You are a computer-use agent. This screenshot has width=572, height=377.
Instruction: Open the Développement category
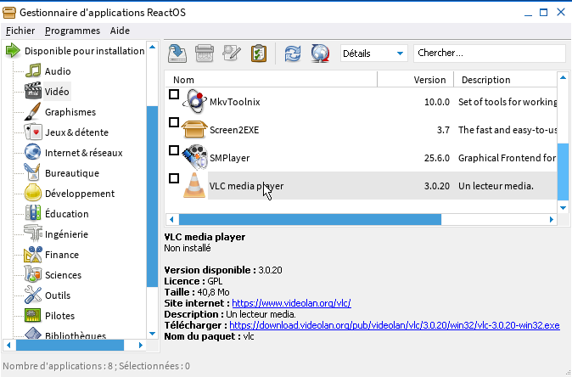pyautogui.click(x=79, y=194)
